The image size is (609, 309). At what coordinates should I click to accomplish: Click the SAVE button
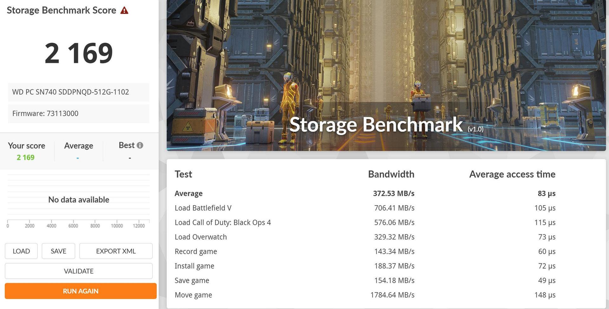tap(58, 251)
